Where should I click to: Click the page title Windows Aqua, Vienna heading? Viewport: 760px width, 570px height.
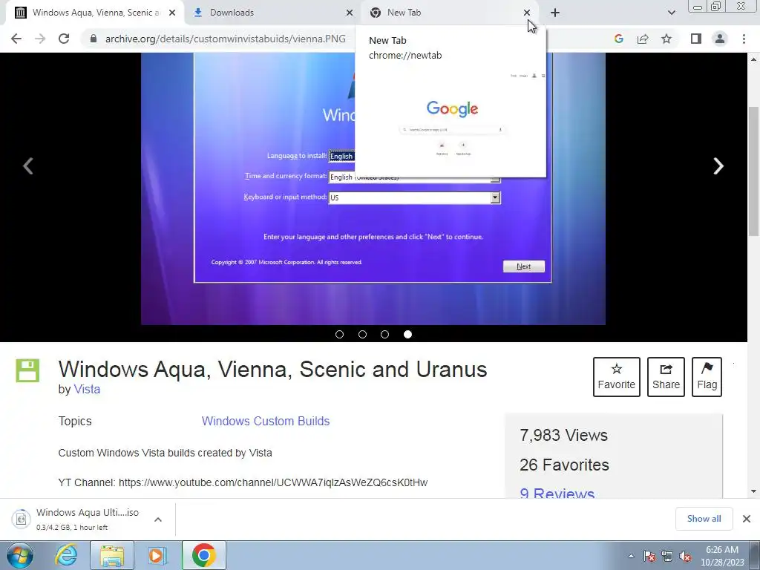272,370
